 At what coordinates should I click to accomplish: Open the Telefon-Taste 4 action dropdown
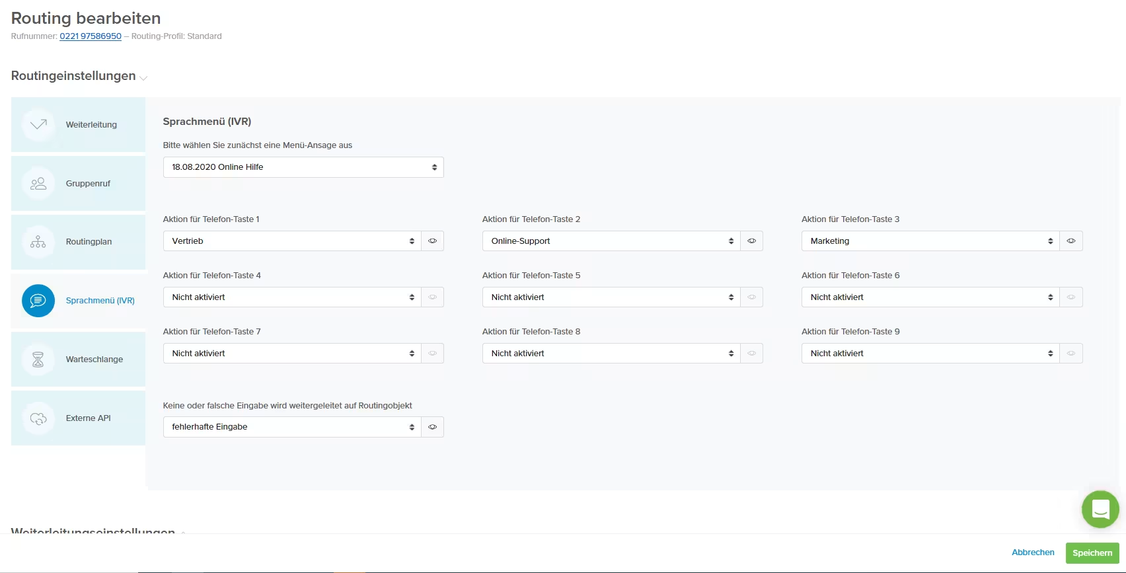(292, 297)
